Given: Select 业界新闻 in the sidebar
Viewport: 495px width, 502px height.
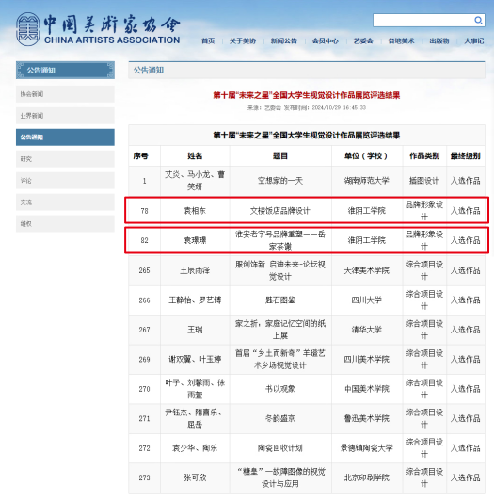Looking at the screenshot, I should (65, 116).
